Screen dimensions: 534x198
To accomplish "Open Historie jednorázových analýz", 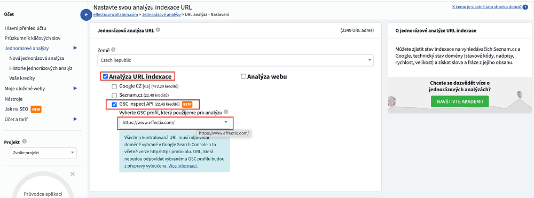I will pos(41,68).
